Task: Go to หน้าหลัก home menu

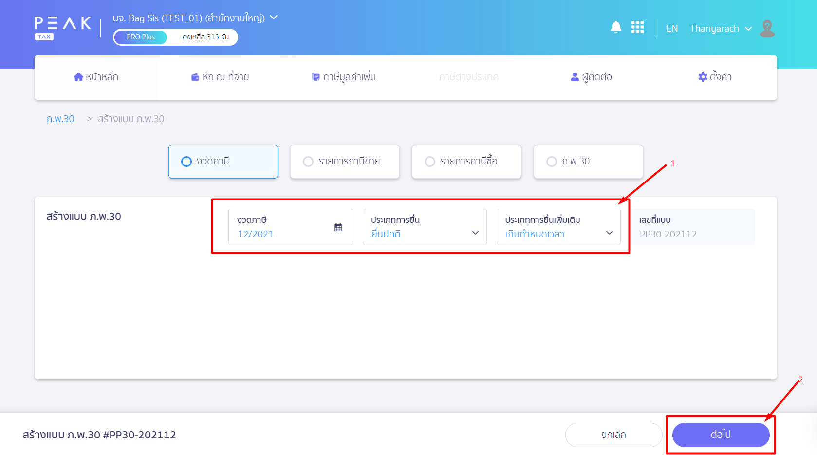Action: 96,77
